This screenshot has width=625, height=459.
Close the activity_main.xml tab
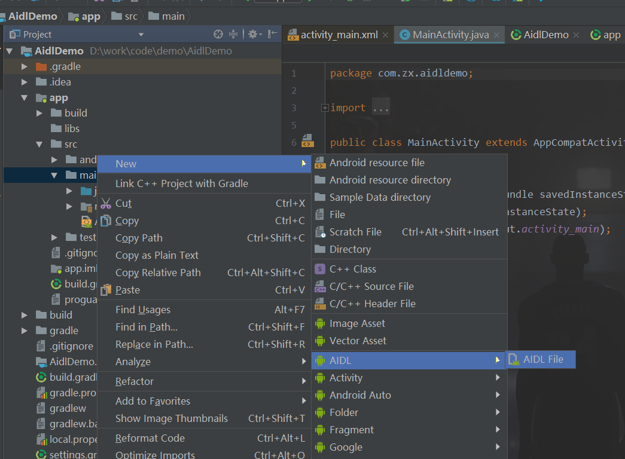[385, 35]
